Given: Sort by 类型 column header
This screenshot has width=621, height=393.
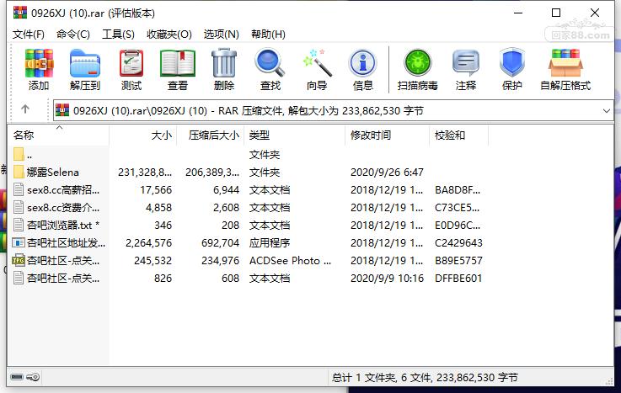Looking at the screenshot, I should pyautogui.click(x=294, y=135).
